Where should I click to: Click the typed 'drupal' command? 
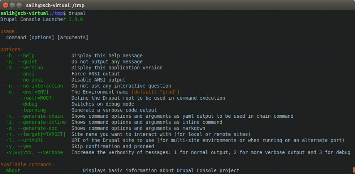[x=77, y=13]
